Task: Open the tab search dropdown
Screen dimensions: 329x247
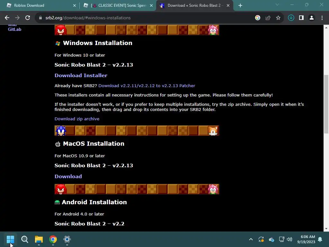Action: (277, 5)
